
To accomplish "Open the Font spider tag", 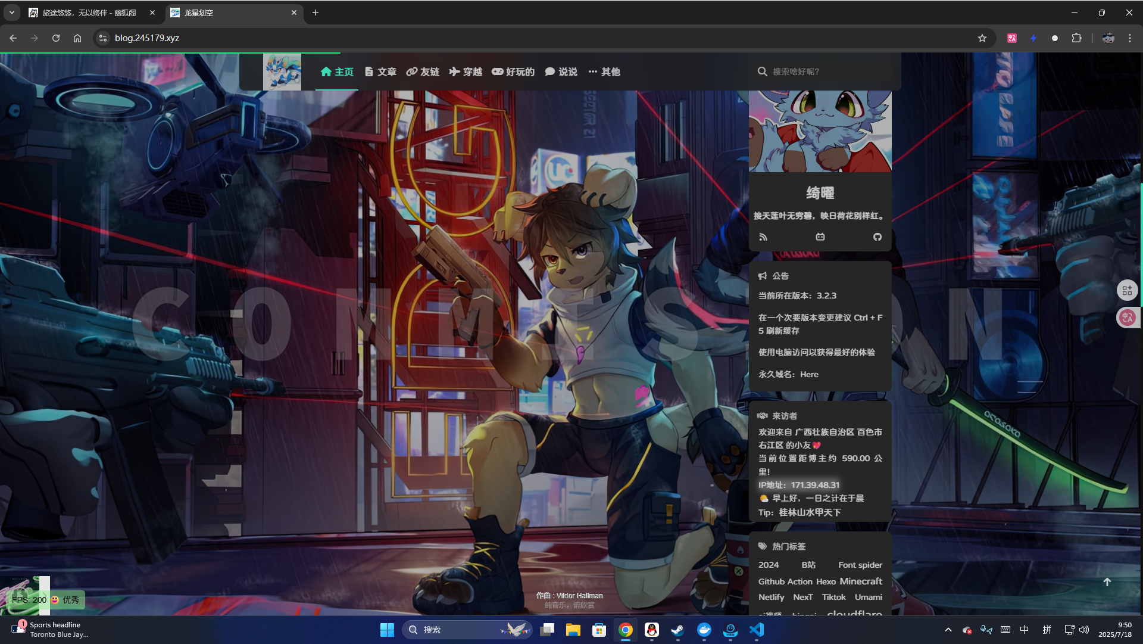I will pos(860,565).
